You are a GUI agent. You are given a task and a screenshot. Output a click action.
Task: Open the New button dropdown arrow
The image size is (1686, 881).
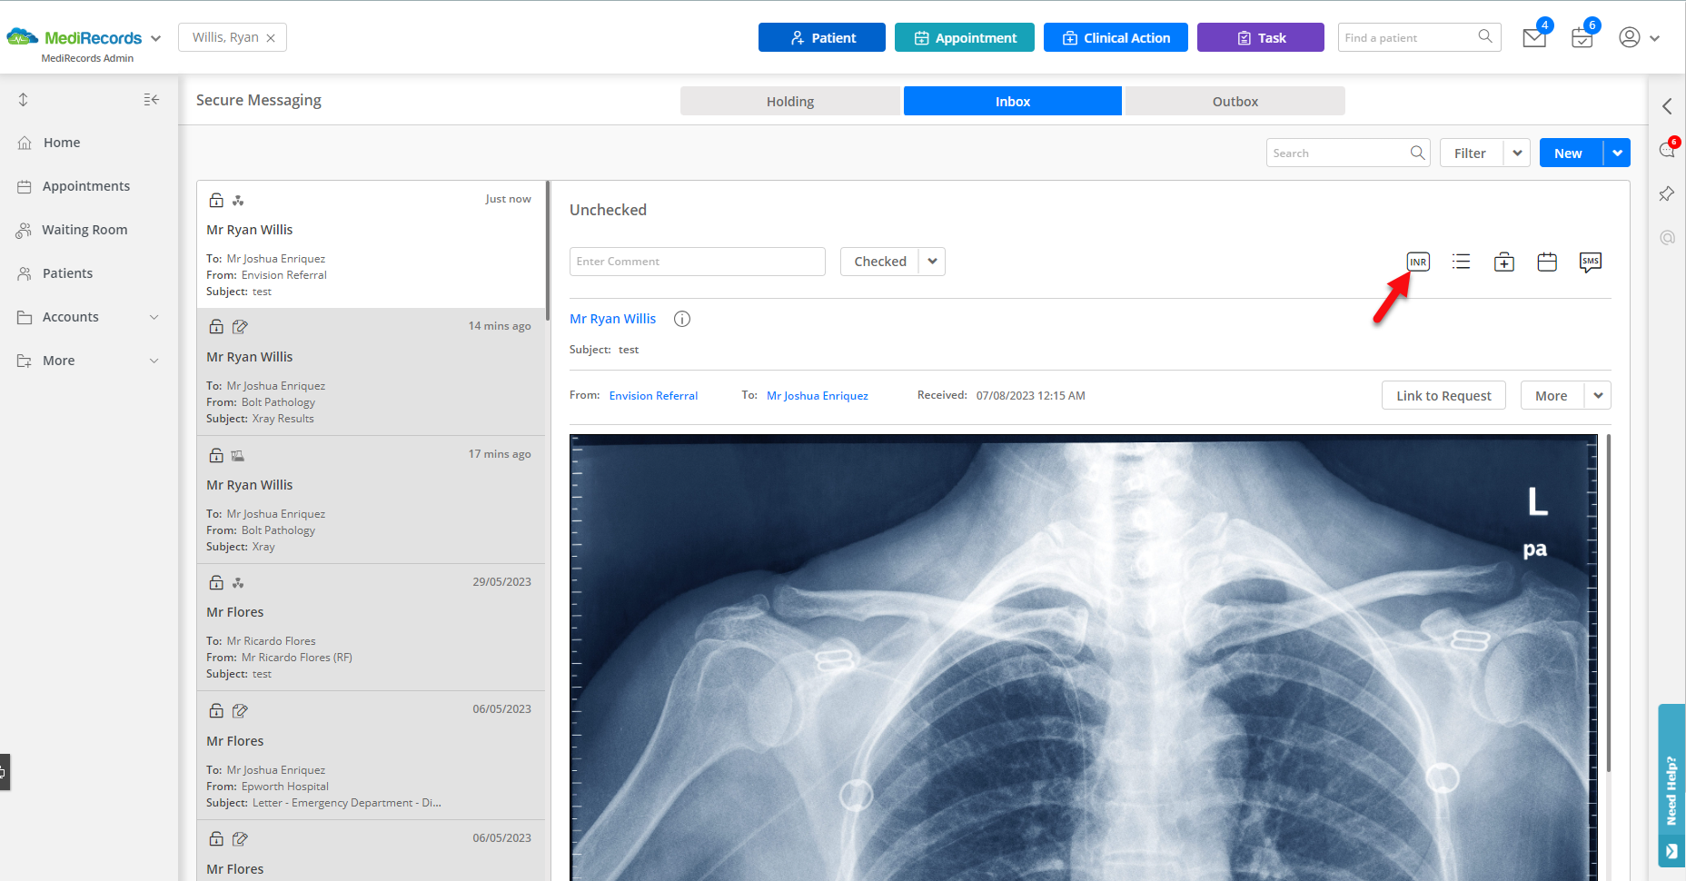pyautogui.click(x=1617, y=153)
